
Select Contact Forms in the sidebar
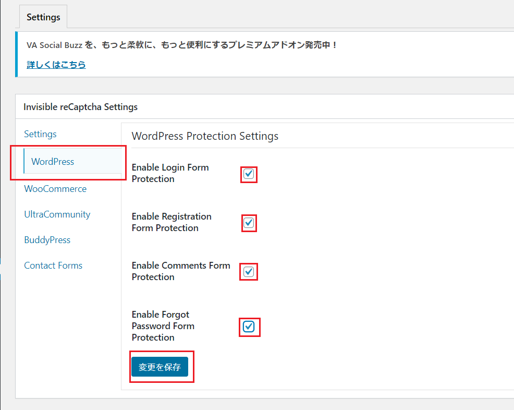53,266
